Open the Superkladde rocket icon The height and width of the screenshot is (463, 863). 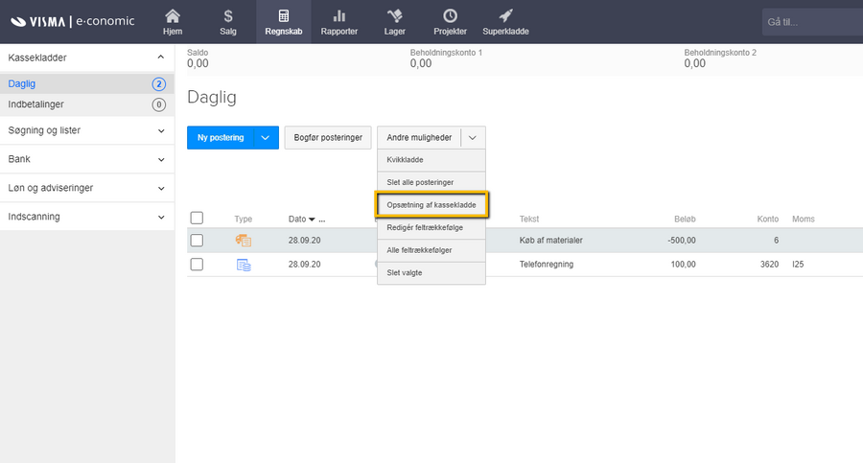click(505, 22)
